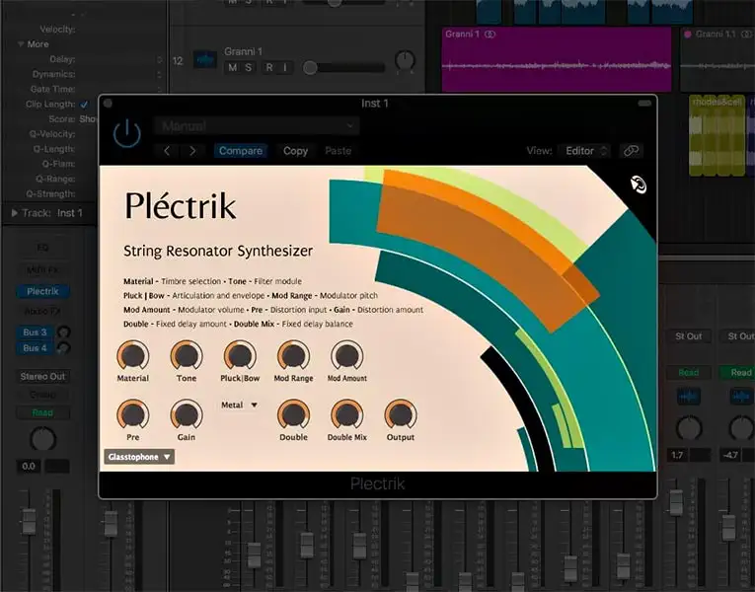755x592 pixels.
Task: Click the 1.7 level value in mixer
Action: coord(677,455)
